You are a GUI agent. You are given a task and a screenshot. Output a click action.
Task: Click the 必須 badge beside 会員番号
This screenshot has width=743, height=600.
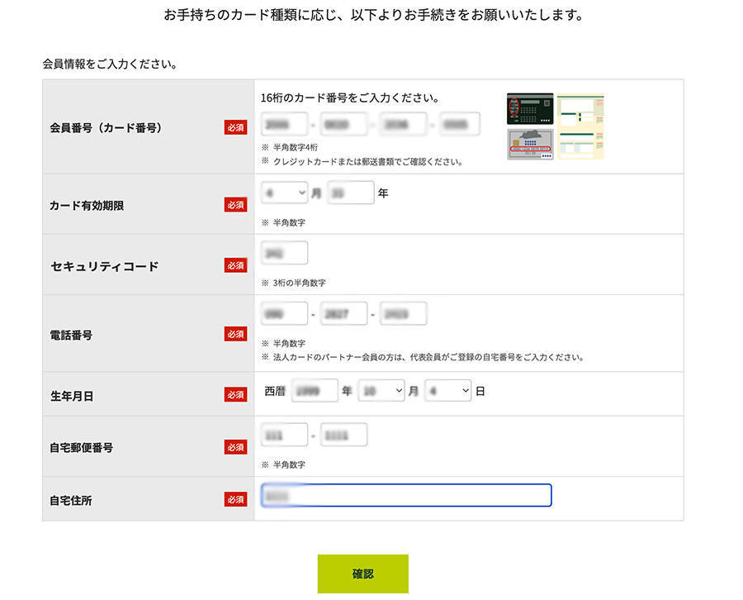[235, 128]
